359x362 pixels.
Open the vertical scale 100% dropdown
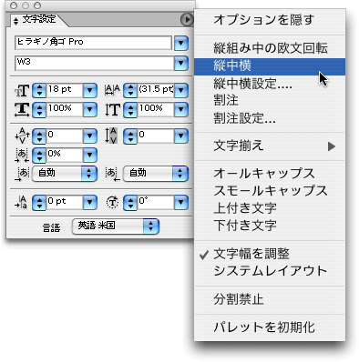(x=181, y=109)
